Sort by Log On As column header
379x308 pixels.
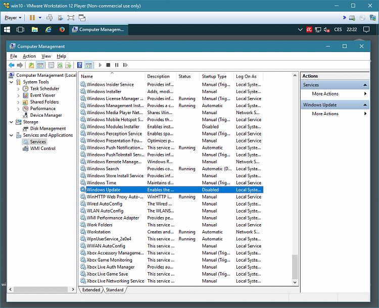[248, 76]
